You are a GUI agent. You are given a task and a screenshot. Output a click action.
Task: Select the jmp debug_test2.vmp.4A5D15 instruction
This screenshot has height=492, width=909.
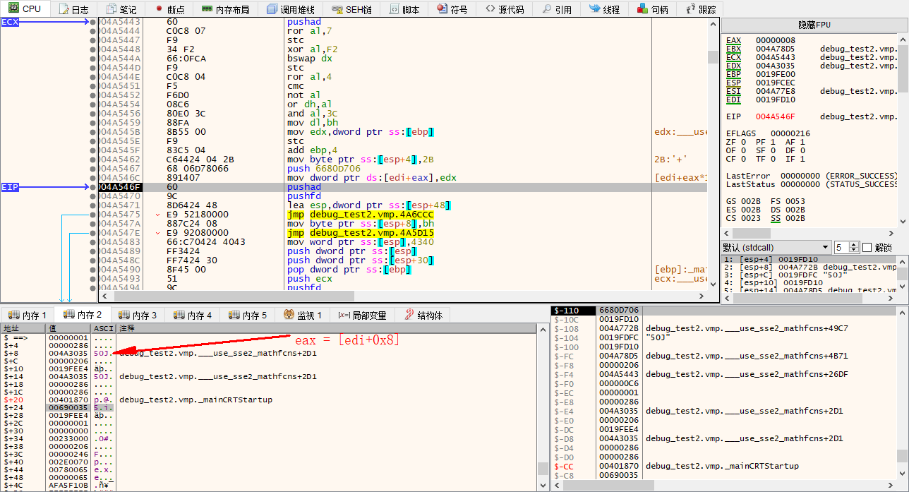361,233
